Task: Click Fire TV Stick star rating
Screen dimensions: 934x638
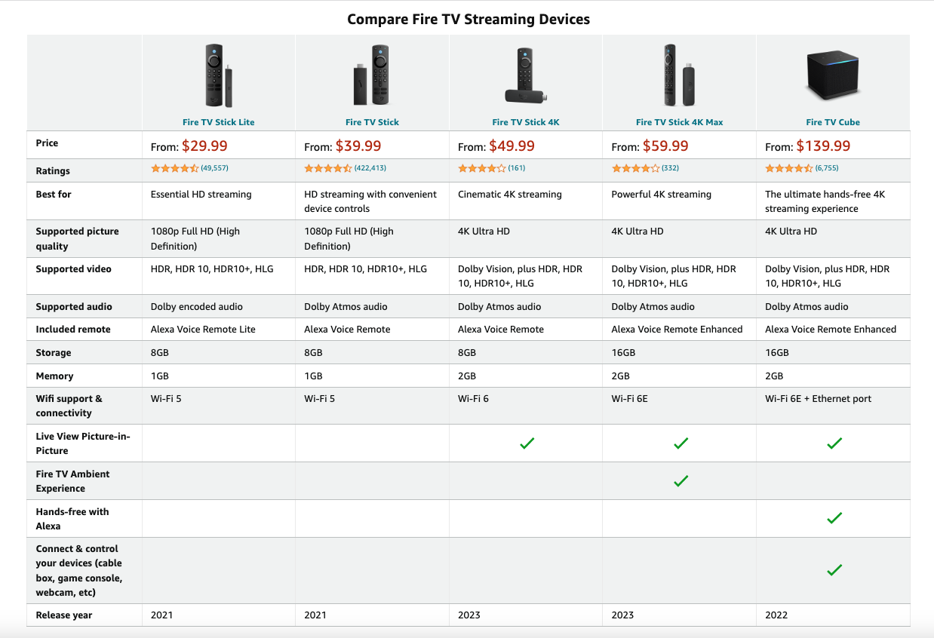Action: [328, 168]
